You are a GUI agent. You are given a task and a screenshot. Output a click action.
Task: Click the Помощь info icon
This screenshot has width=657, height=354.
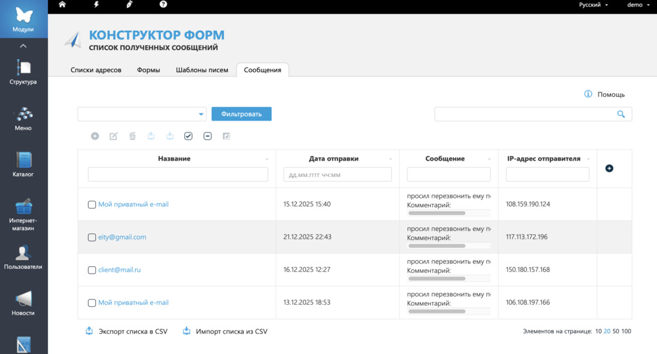[x=588, y=94]
